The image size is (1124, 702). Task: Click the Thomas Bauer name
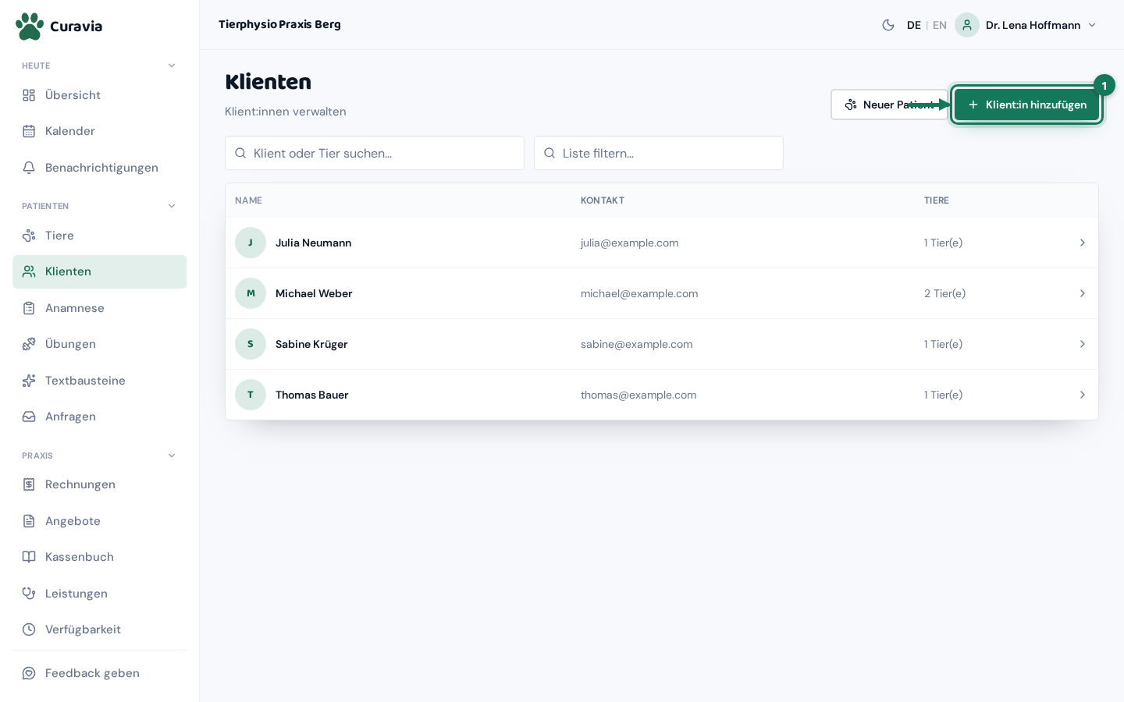coord(311,395)
